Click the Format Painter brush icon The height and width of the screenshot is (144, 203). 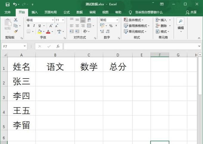click(16, 31)
